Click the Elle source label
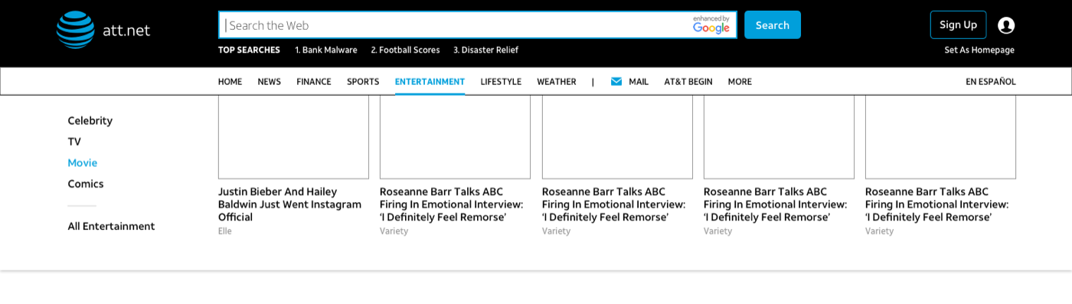 point(225,231)
